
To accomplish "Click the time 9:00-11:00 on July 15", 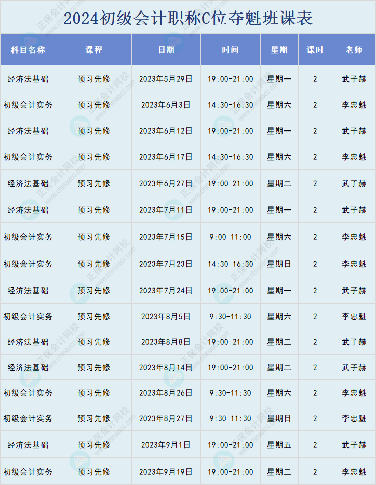I will point(231,237).
